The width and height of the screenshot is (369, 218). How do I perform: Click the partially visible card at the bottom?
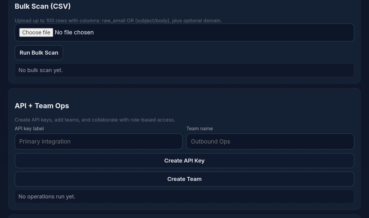tap(184, 217)
